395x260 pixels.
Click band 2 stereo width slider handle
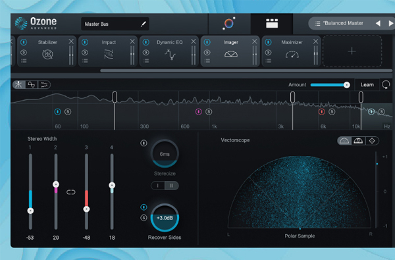tap(56, 184)
